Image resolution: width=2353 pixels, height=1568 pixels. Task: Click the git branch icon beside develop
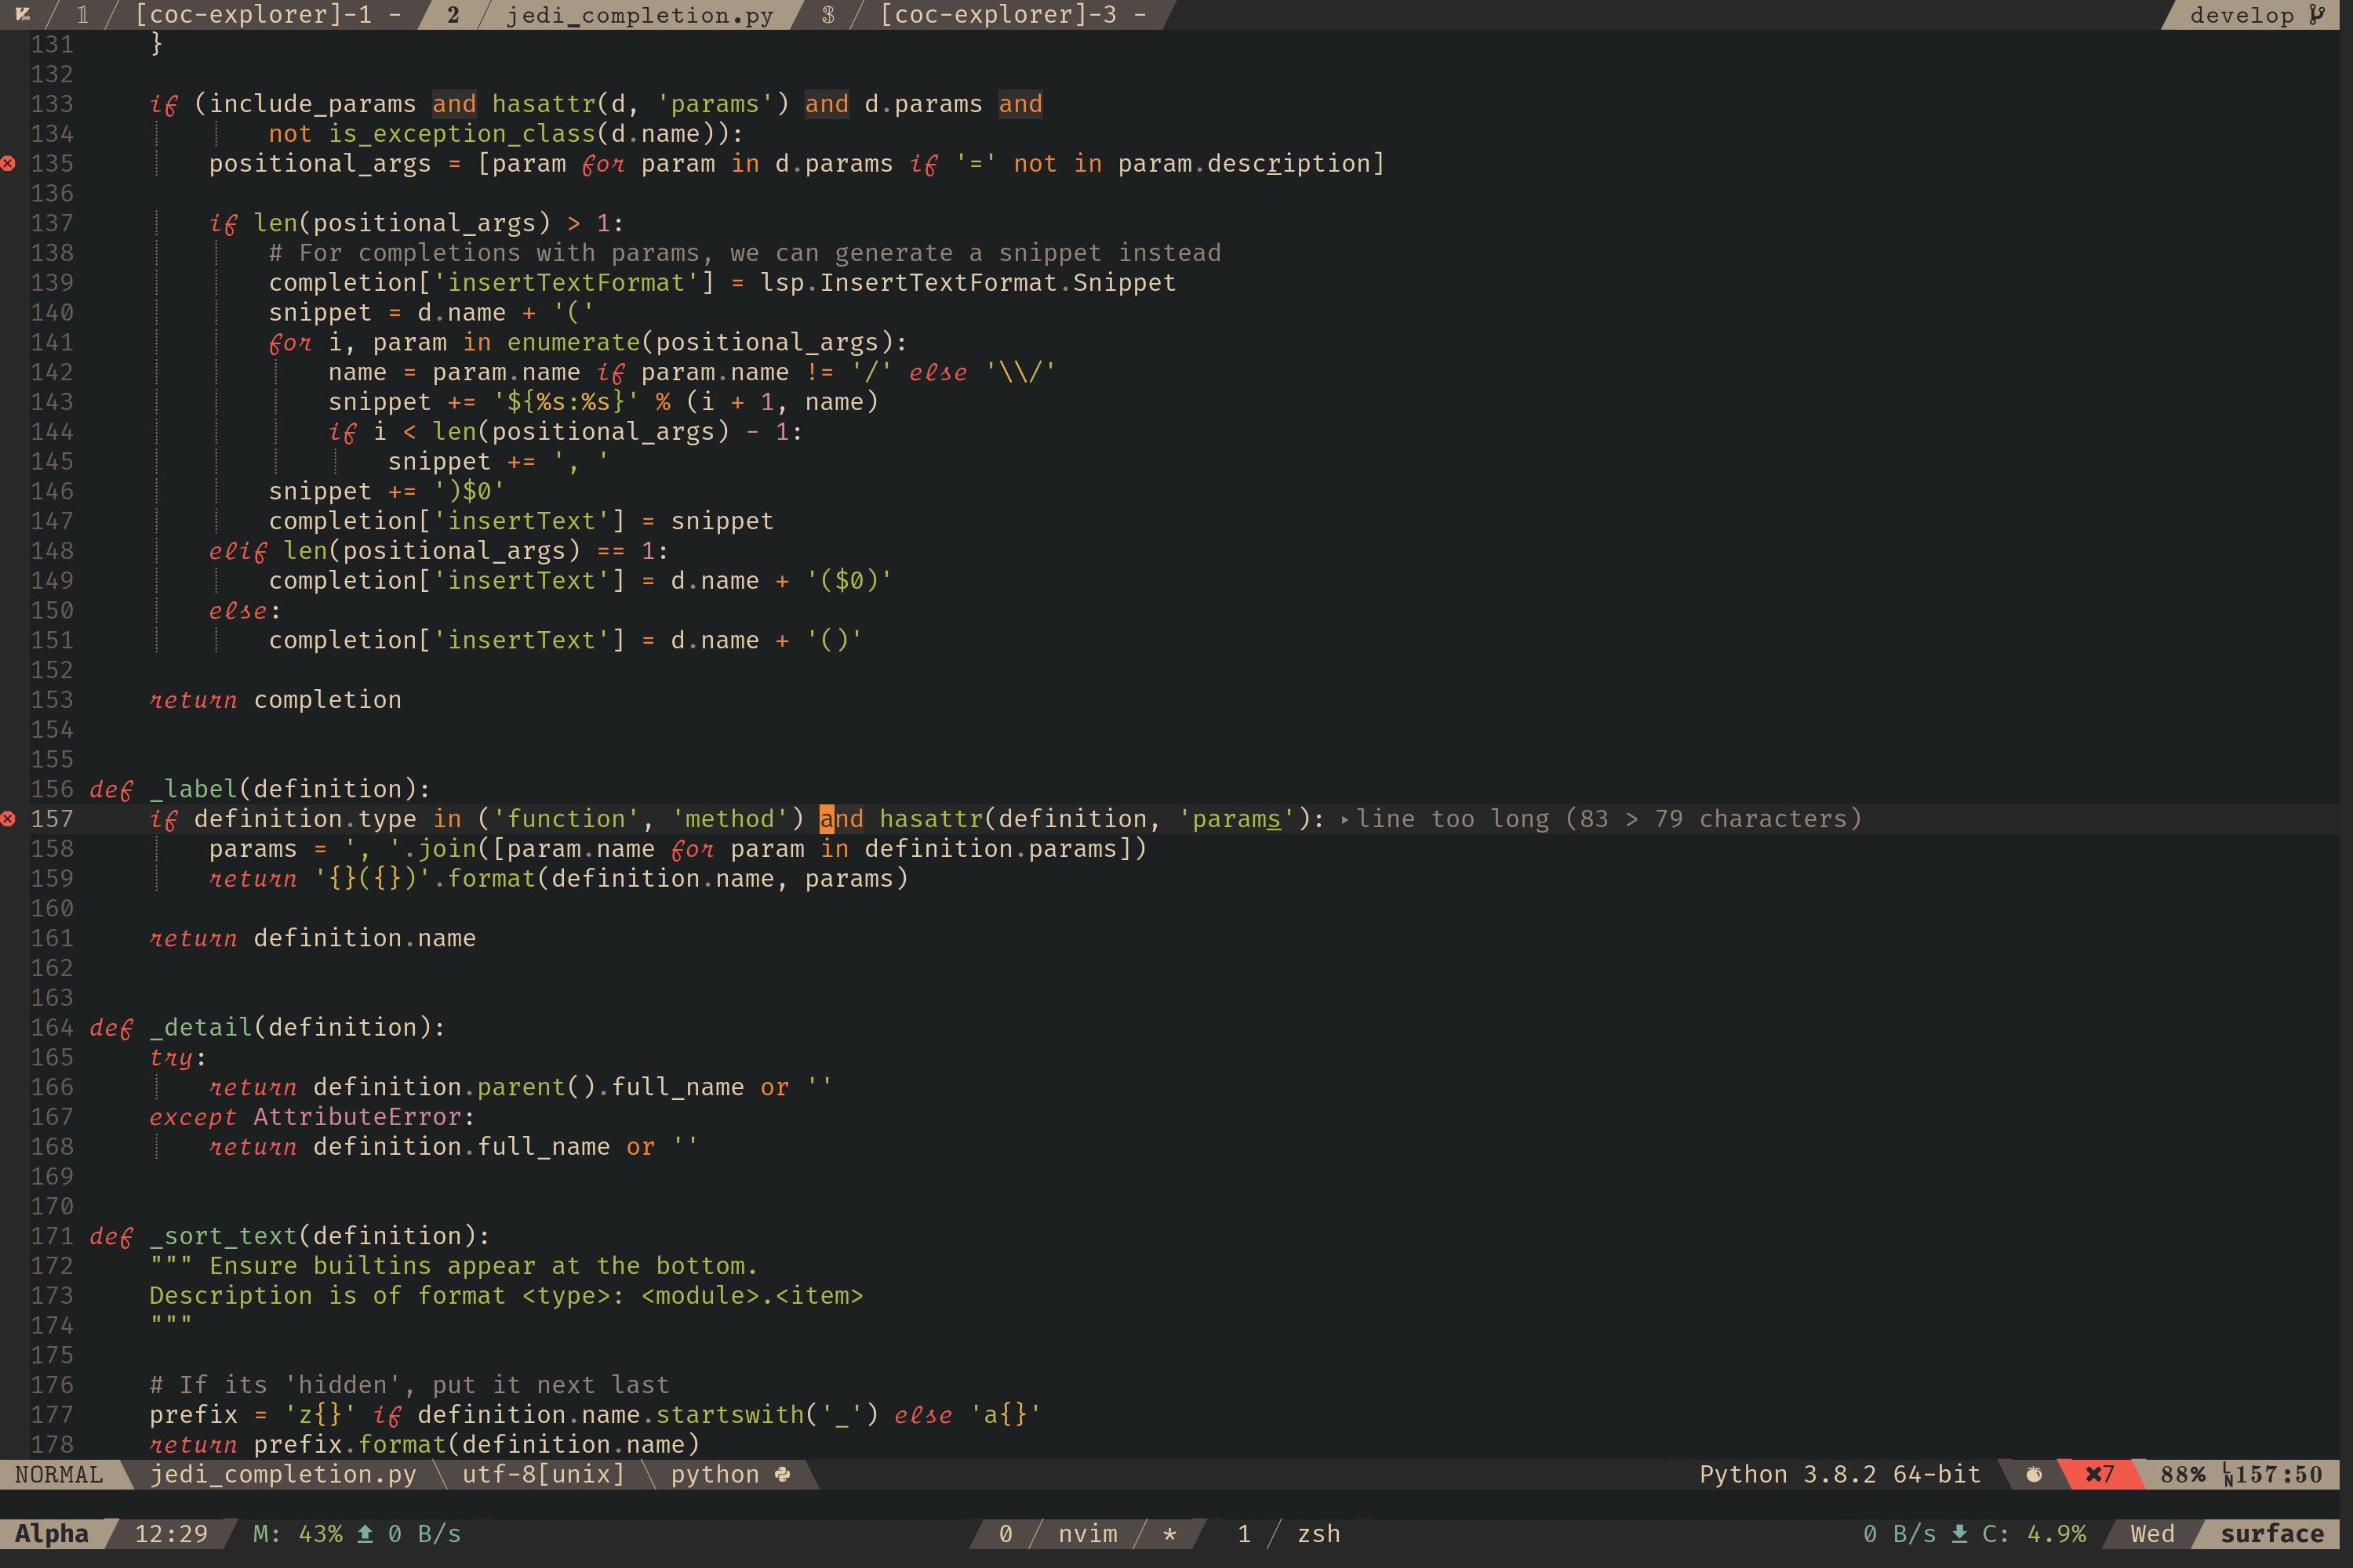coord(2317,14)
